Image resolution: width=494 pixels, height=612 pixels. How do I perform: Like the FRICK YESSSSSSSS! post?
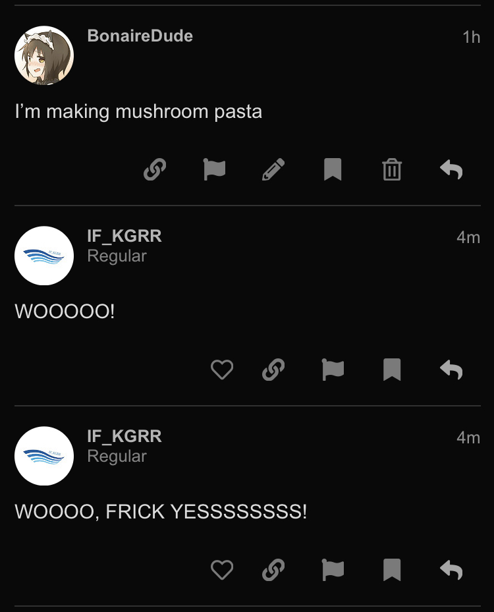[222, 569]
